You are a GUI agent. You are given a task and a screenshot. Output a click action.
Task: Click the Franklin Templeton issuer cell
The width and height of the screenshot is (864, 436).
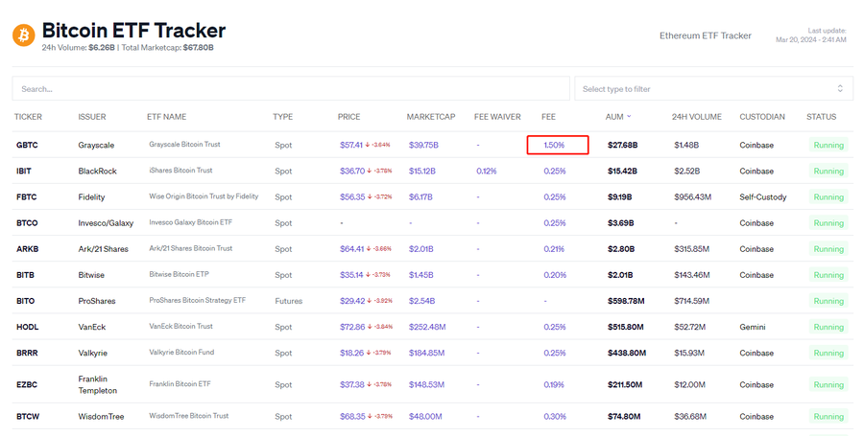(98, 385)
